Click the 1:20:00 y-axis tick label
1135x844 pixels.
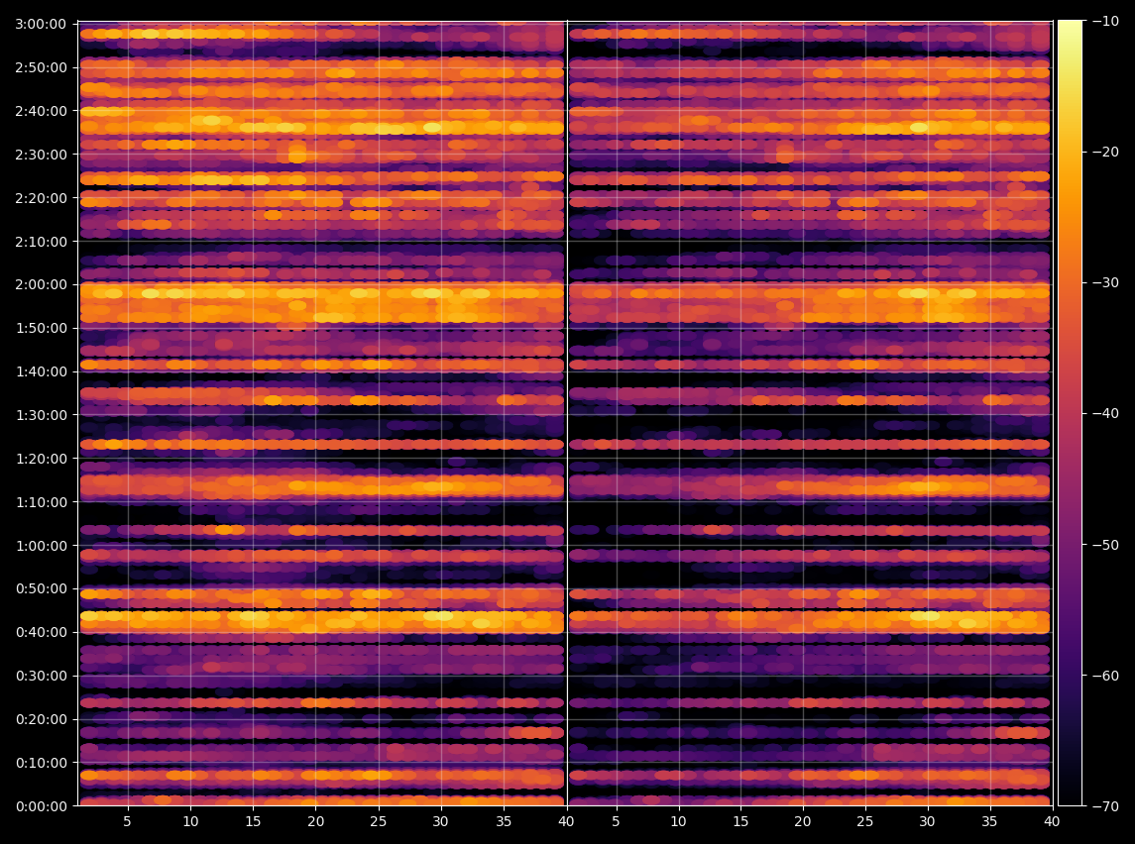coord(41,459)
